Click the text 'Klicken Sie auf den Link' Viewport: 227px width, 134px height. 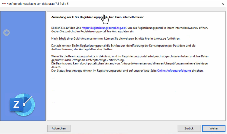(66, 28)
